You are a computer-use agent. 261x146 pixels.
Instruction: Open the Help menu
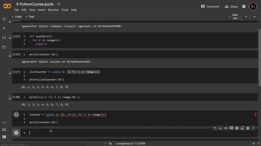74,10
